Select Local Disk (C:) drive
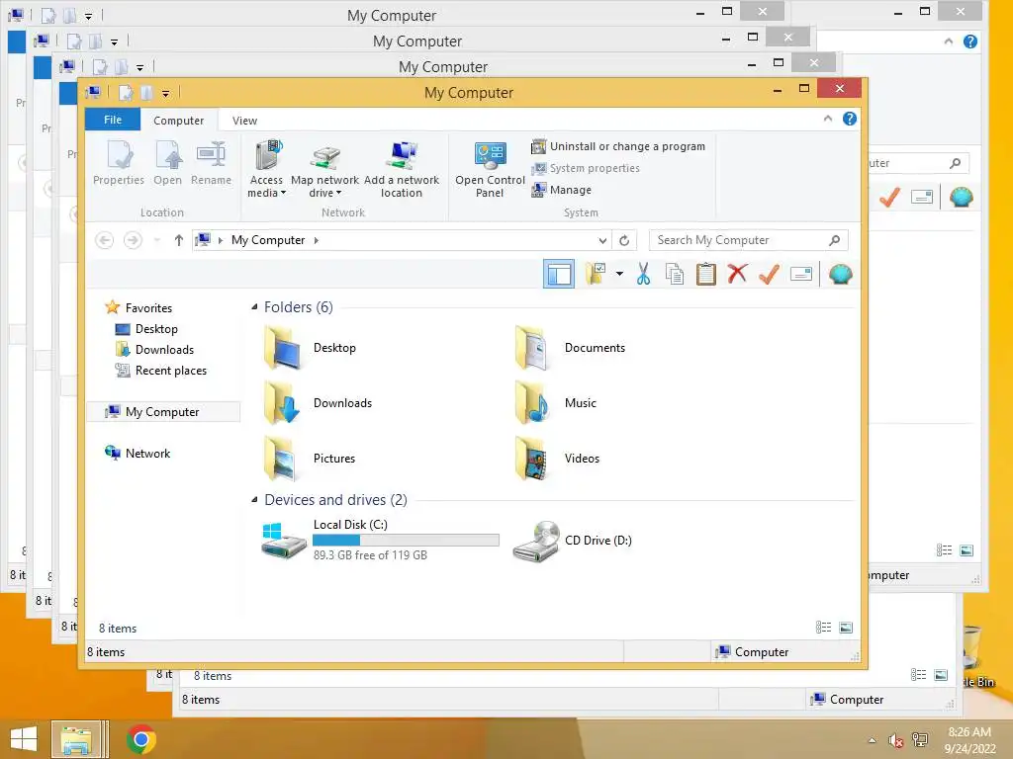 381,541
